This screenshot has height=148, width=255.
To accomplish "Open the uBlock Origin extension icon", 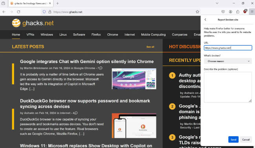I will point(245,11).
